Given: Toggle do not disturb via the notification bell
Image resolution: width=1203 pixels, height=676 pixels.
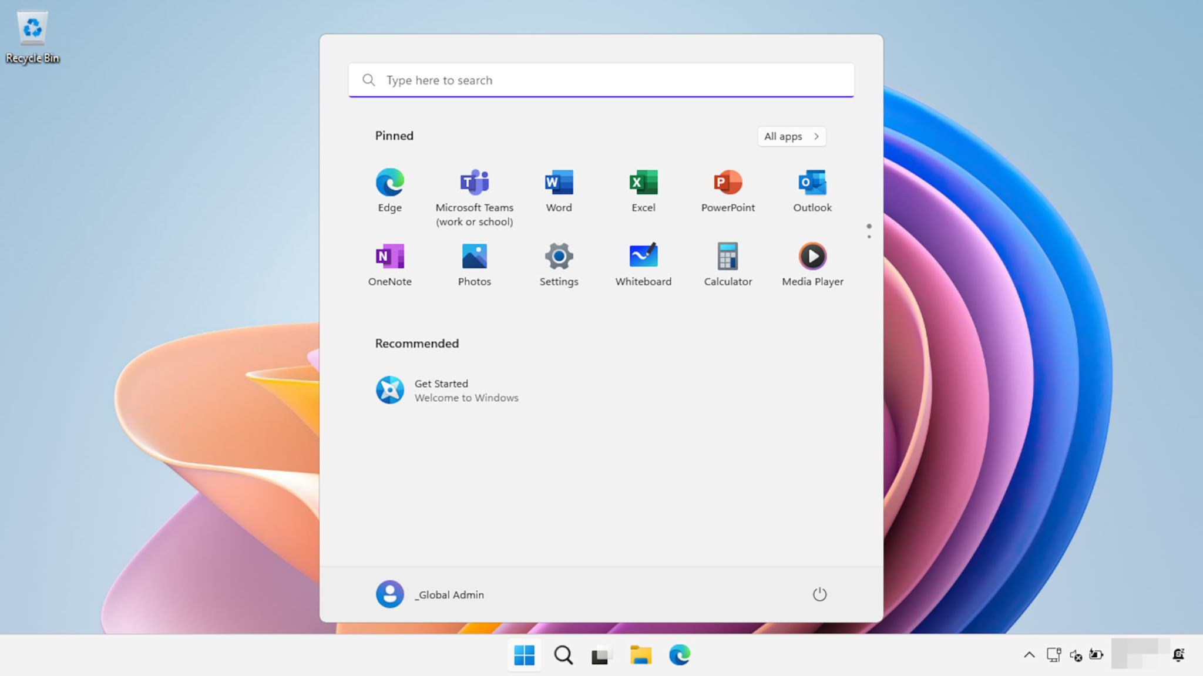Looking at the screenshot, I should click(x=1180, y=654).
